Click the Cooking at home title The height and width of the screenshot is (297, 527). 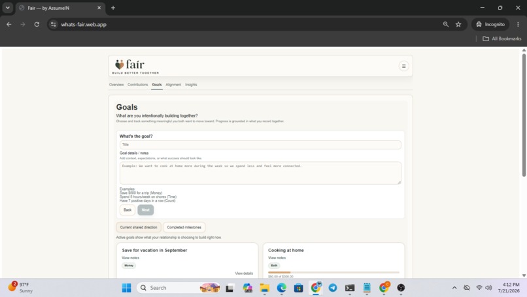286,251
